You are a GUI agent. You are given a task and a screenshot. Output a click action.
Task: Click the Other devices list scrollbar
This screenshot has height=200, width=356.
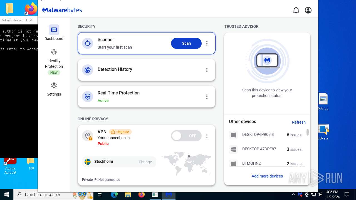click(x=308, y=132)
